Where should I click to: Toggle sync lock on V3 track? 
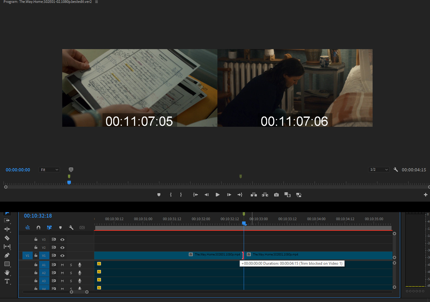(x=54, y=239)
